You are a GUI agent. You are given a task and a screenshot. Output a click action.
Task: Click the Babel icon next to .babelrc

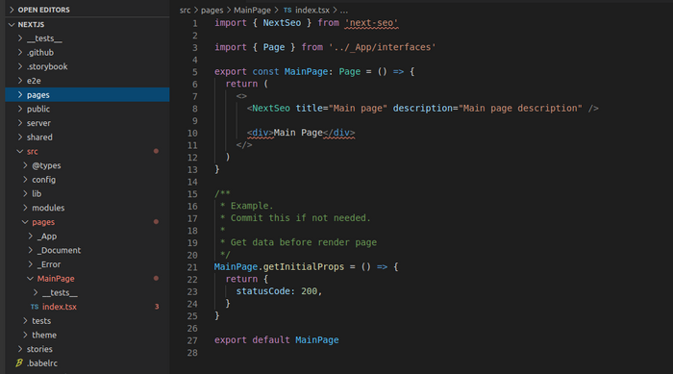[x=19, y=362]
